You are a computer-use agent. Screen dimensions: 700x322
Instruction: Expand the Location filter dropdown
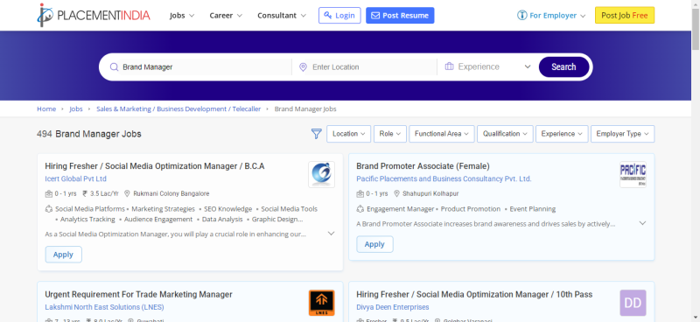[x=348, y=134]
